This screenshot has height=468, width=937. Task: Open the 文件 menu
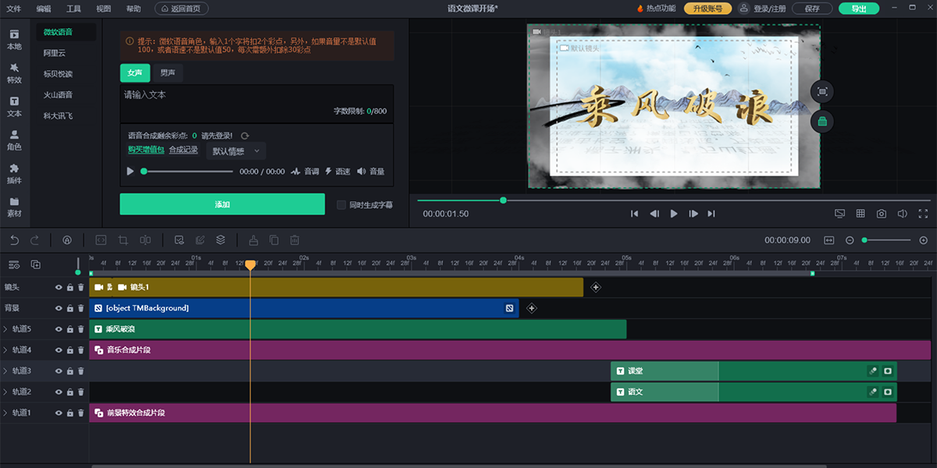[x=13, y=9]
